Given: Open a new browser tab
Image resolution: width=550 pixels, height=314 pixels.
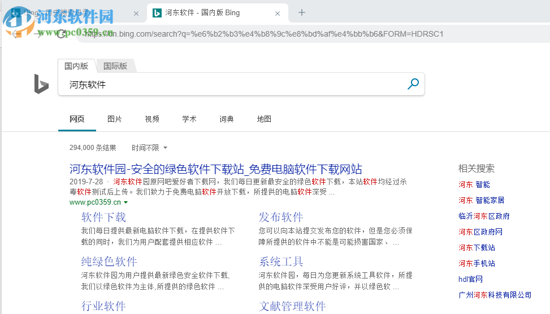Looking at the screenshot, I should (x=302, y=13).
